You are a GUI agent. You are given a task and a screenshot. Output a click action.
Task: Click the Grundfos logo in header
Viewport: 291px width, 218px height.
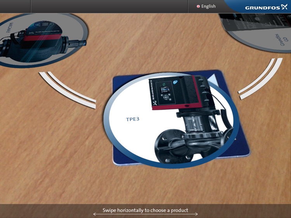(266, 7)
